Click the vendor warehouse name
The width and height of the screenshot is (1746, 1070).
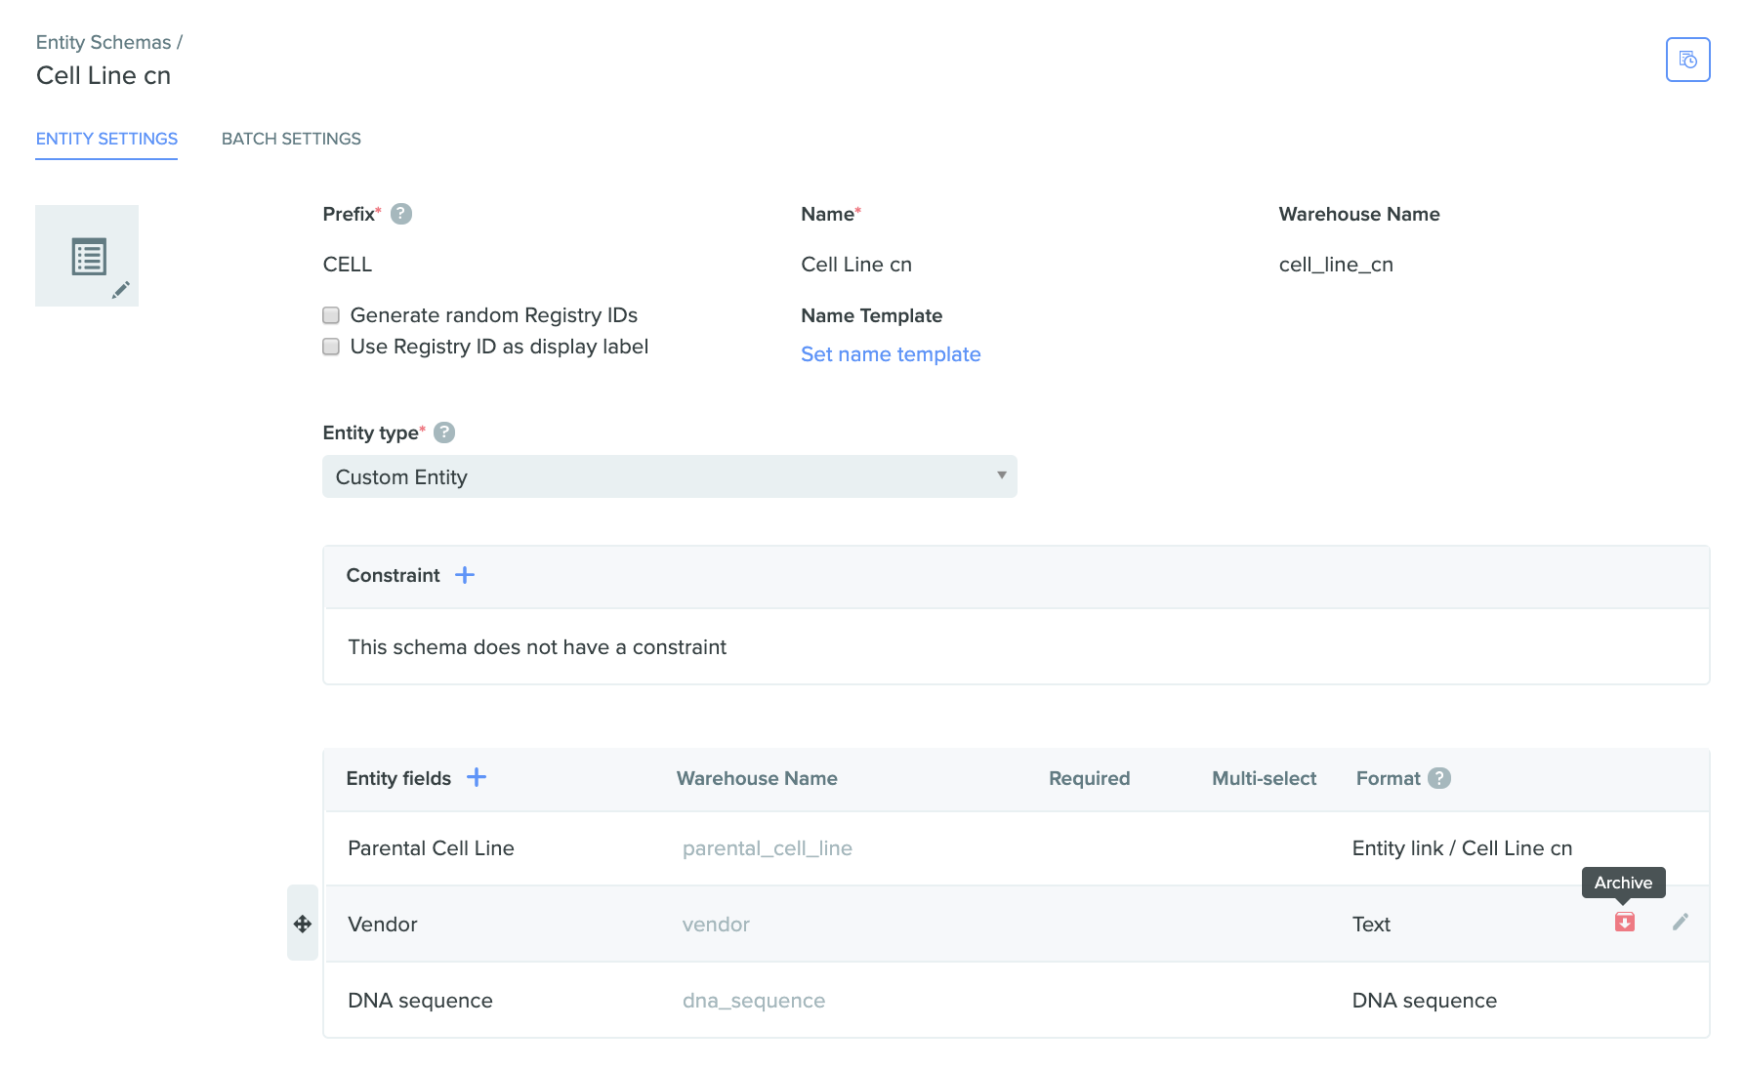coord(716,925)
